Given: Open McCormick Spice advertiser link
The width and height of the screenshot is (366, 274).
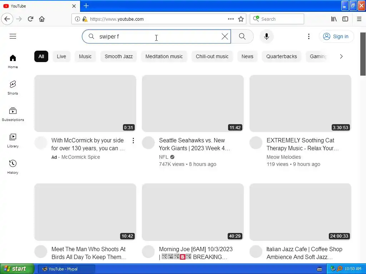Looking at the screenshot, I should tap(80, 157).
